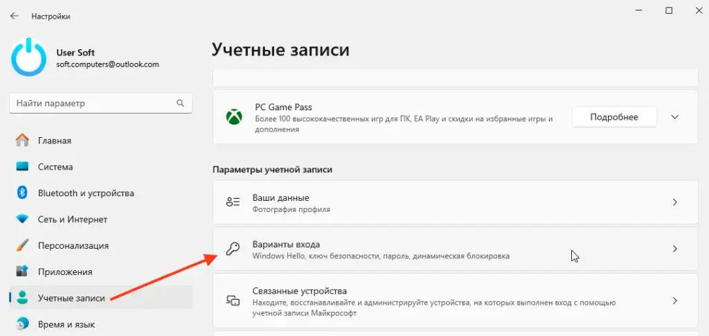Expand the PC Game Pass chevron
The image size is (709, 336).
(x=675, y=117)
